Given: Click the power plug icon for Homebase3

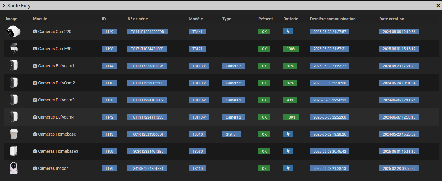Looking at the screenshot, I should point(288,151).
